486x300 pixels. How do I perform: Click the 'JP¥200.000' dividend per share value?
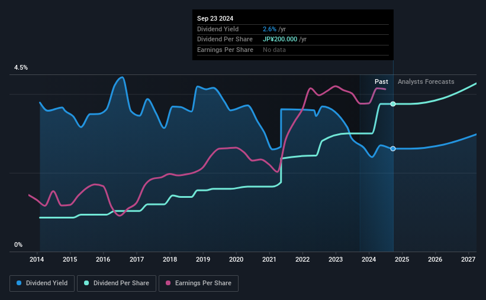[x=280, y=40]
